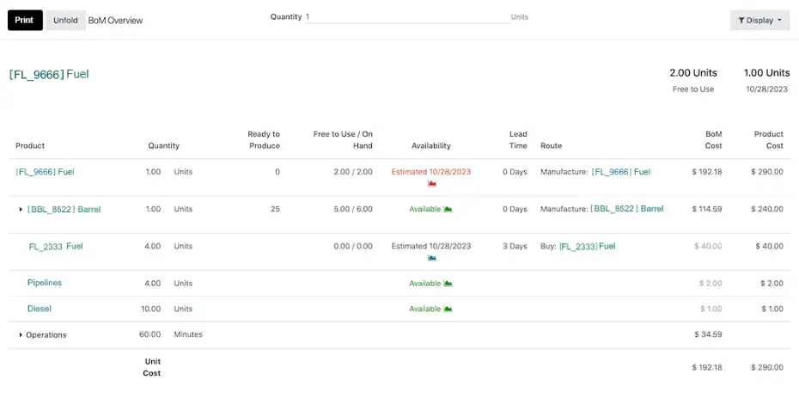Open [FL_9666] Fuel in the Product column
The width and height of the screenshot is (799, 410).
pos(45,172)
